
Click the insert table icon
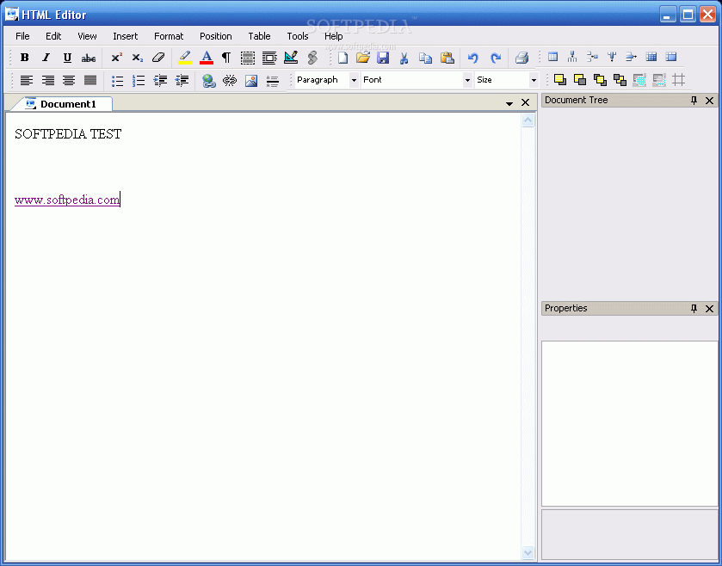tap(553, 57)
